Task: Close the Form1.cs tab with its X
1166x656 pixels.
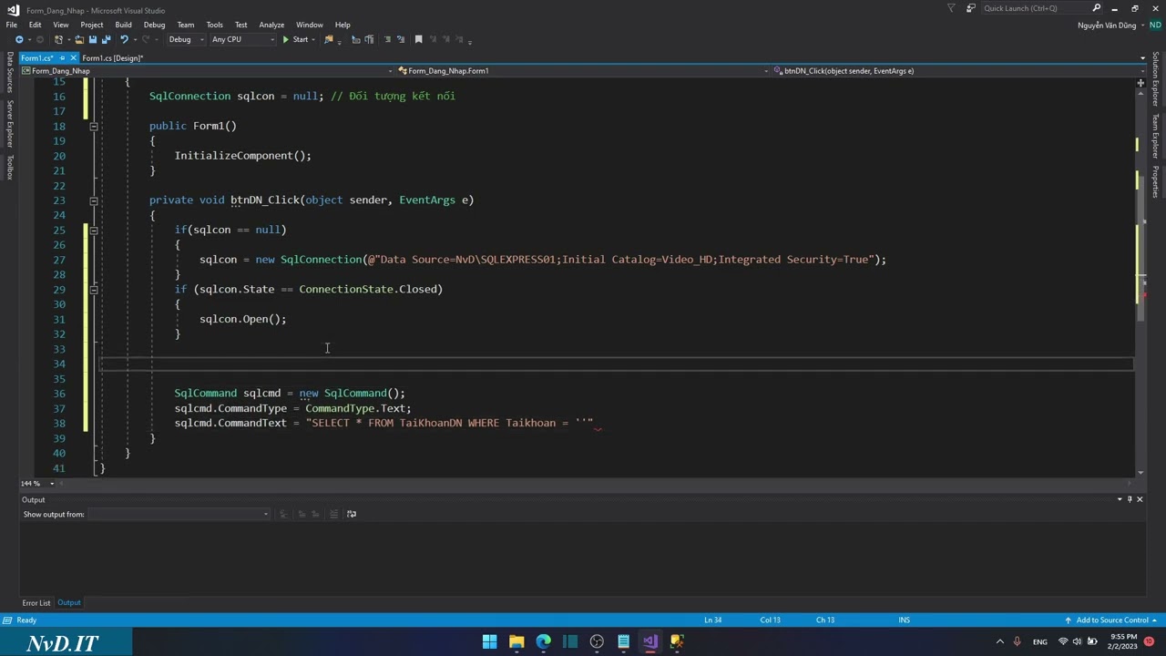Action: click(x=74, y=57)
